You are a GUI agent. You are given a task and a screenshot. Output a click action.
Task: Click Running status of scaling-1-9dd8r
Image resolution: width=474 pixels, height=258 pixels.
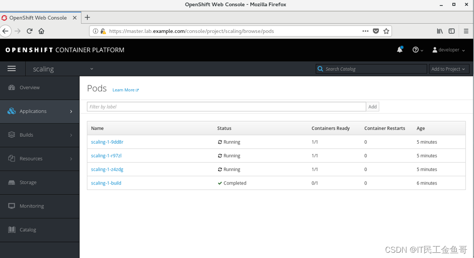click(229, 142)
